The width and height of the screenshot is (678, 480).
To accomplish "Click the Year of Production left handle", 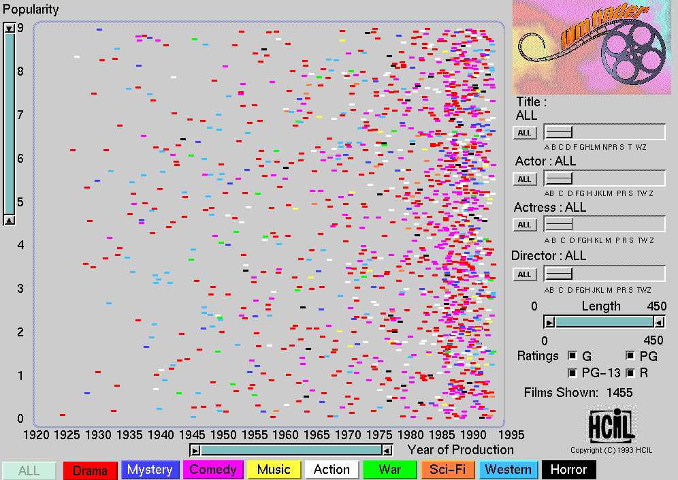I will point(195,451).
